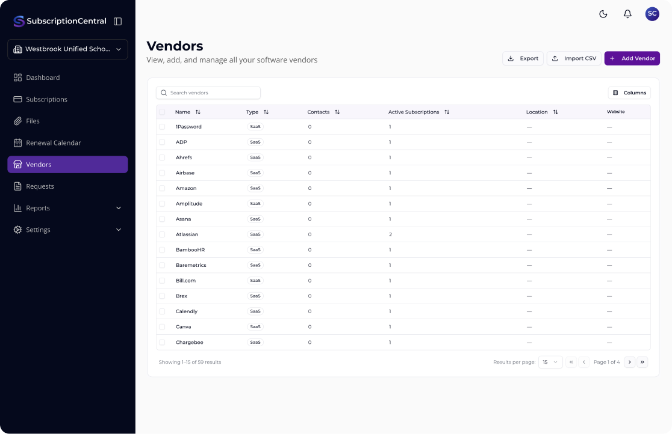Sort by Contacts column arrows
Image resolution: width=672 pixels, height=434 pixels.
(x=337, y=112)
